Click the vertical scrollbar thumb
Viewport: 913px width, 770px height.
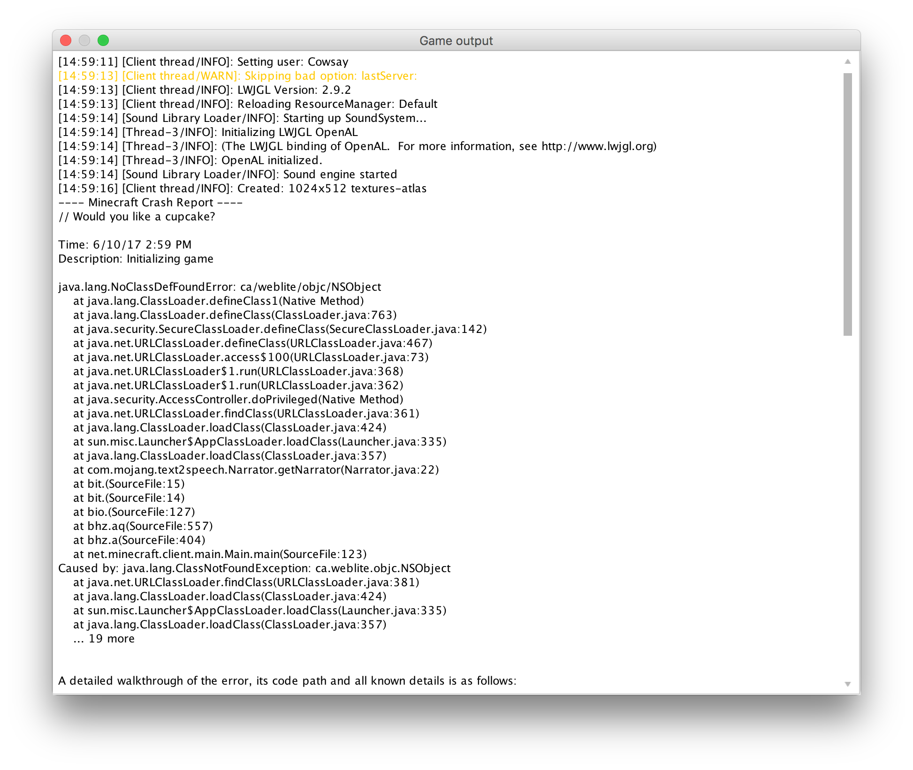click(847, 204)
